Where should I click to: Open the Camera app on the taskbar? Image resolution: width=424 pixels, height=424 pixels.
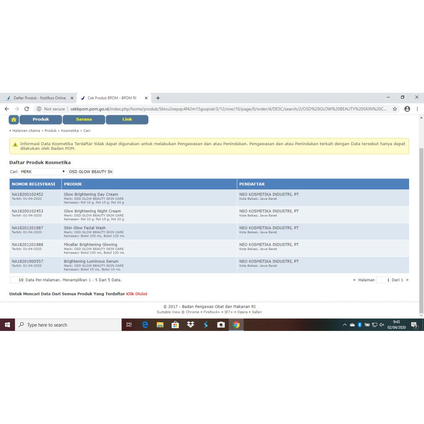(221, 325)
